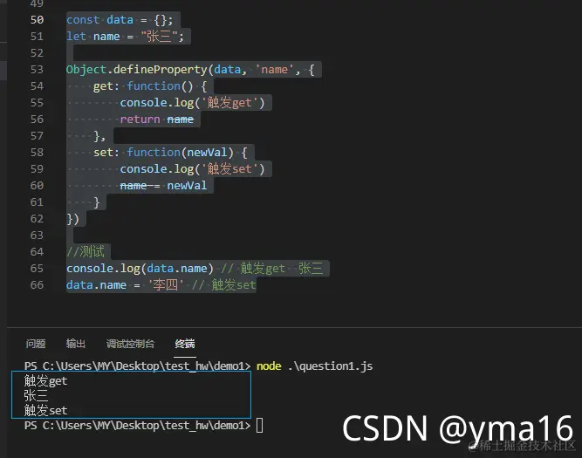Click line number 66 in gutter
This screenshot has height=458, width=582.
(37, 284)
